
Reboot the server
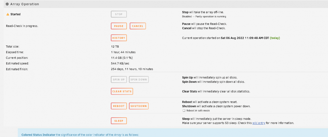click(x=119, y=106)
